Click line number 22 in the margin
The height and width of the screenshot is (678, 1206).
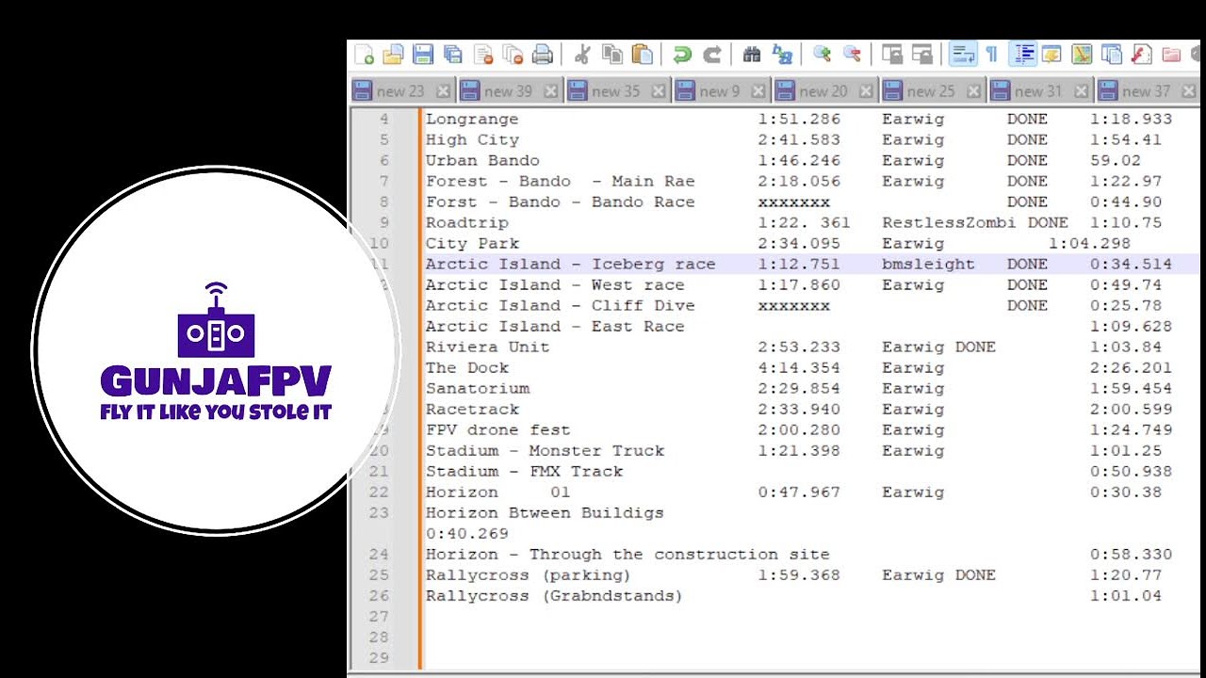coord(379,492)
